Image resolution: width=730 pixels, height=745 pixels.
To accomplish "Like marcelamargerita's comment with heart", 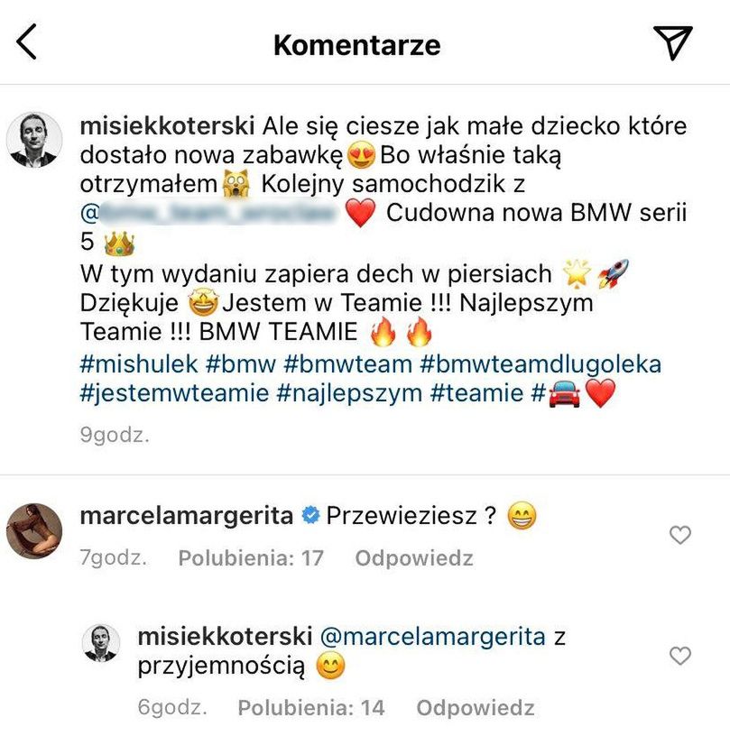I will (x=679, y=536).
